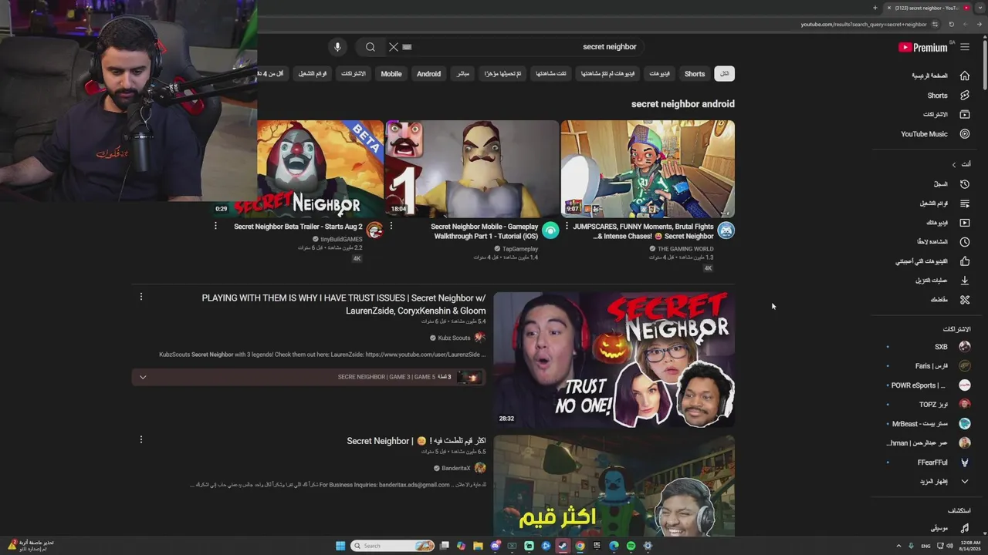Open the YouTube hamburger guide menu
Image resolution: width=988 pixels, height=555 pixels.
click(x=965, y=47)
